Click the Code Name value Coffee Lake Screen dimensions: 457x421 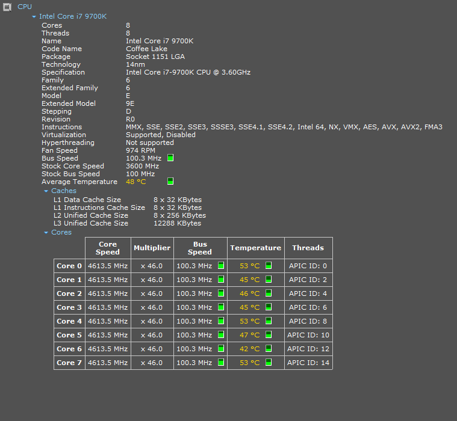146,49
